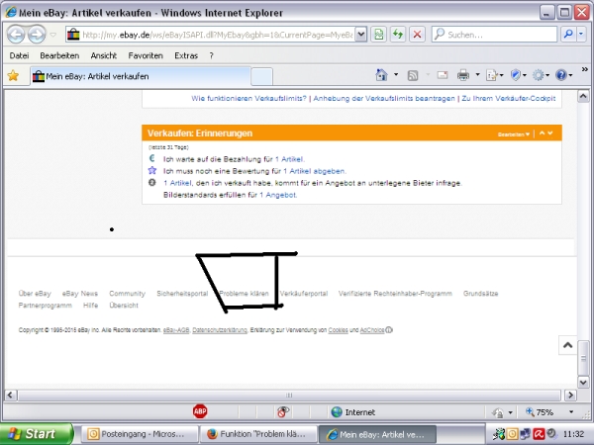Open footer link Über eBay
The image size is (594, 445).
(x=35, y=294)
